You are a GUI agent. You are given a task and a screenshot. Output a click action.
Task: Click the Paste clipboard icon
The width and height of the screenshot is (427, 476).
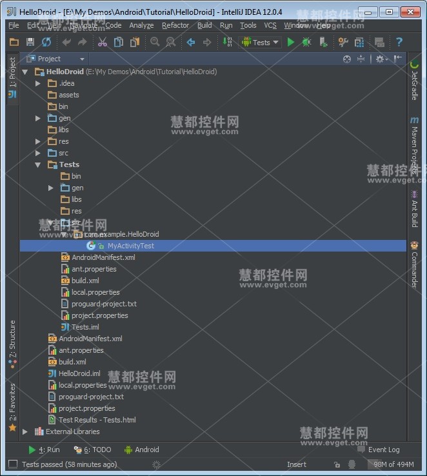point(134,42)
